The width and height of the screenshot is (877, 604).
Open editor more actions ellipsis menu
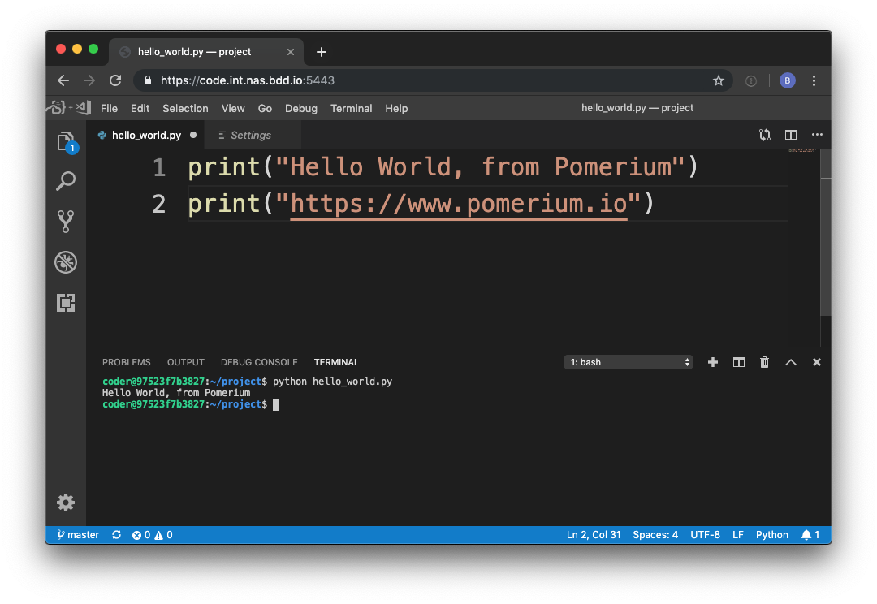(x=816, y=135)
